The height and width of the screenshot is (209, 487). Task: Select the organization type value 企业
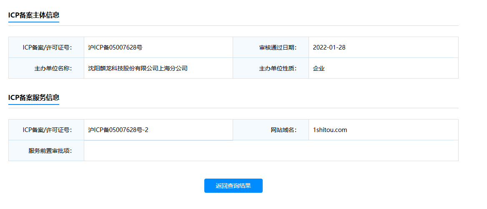click(x=319, y=68)
